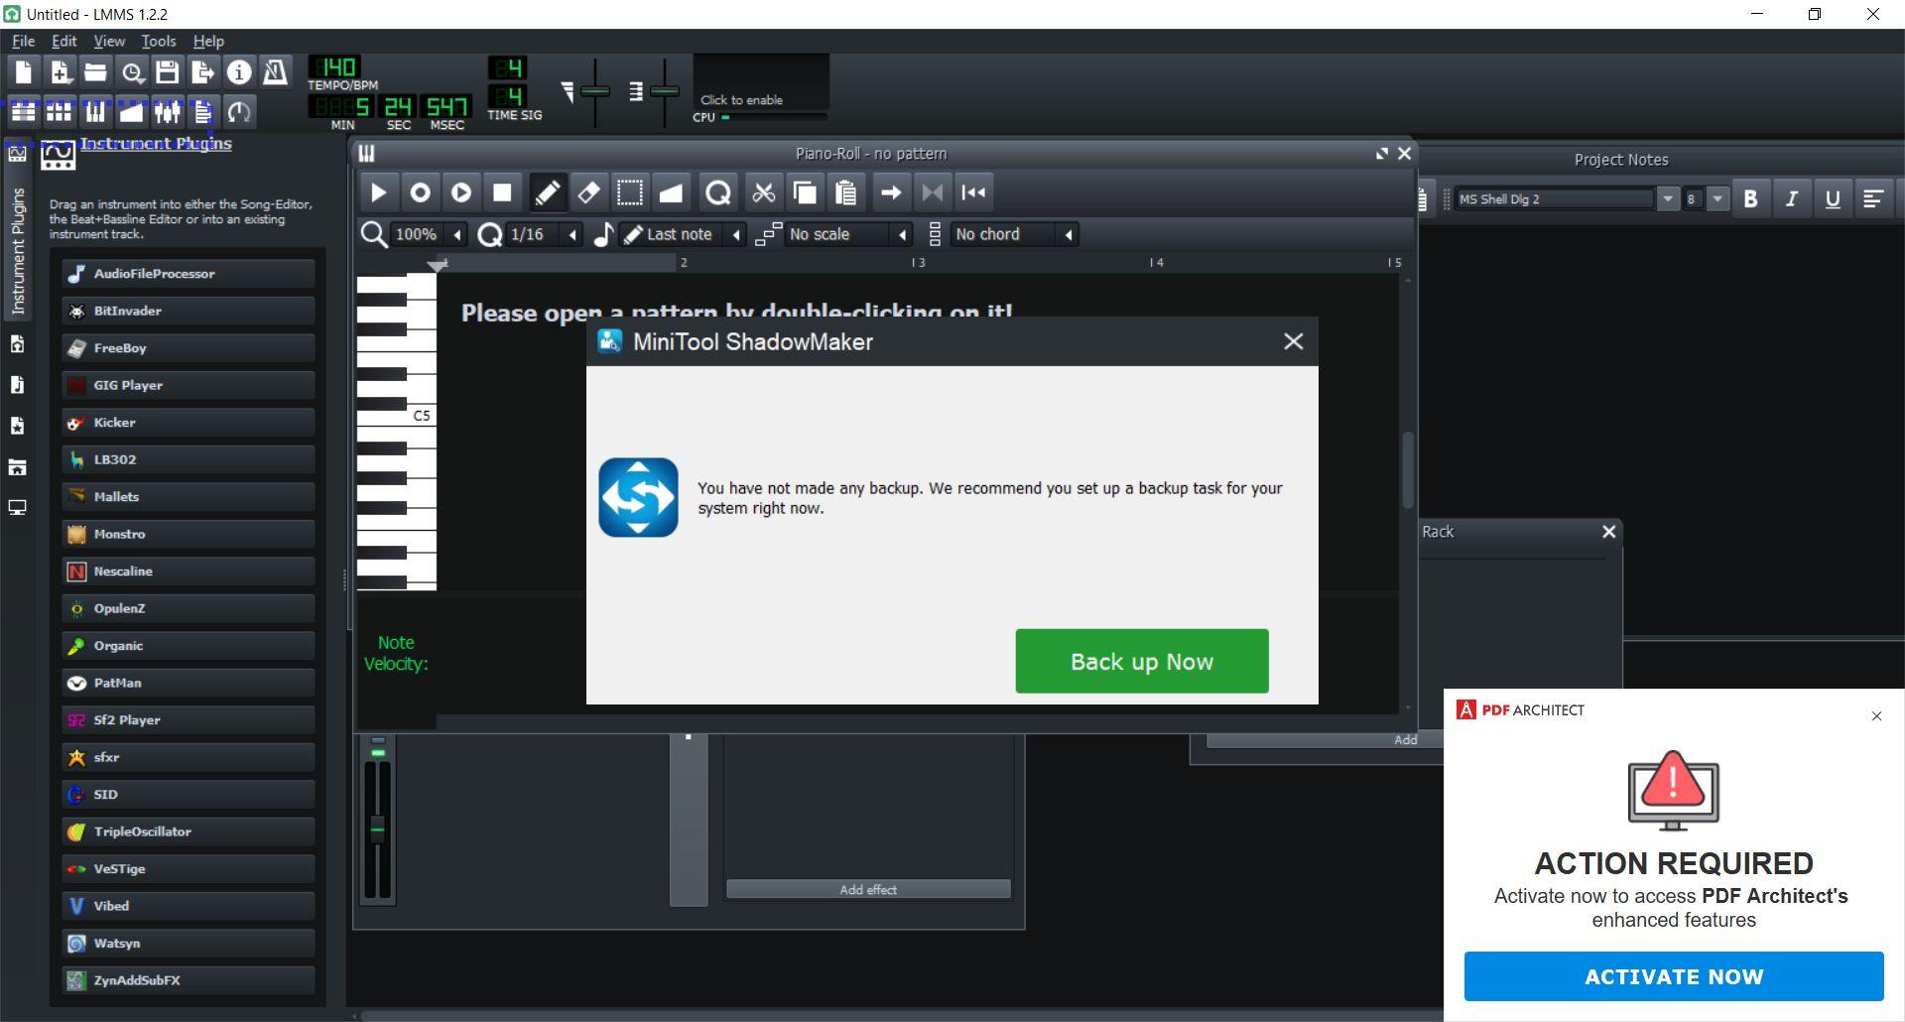Adjust the master pitch slider
The width and height of the screenshot is (1905, 1022).
coord(665,91)
